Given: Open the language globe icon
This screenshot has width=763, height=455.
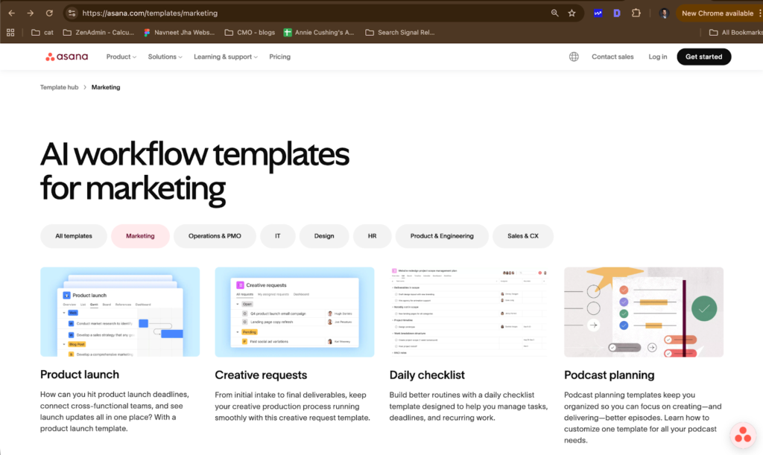Looking at the screenshot, I should (x=574, y=57).
